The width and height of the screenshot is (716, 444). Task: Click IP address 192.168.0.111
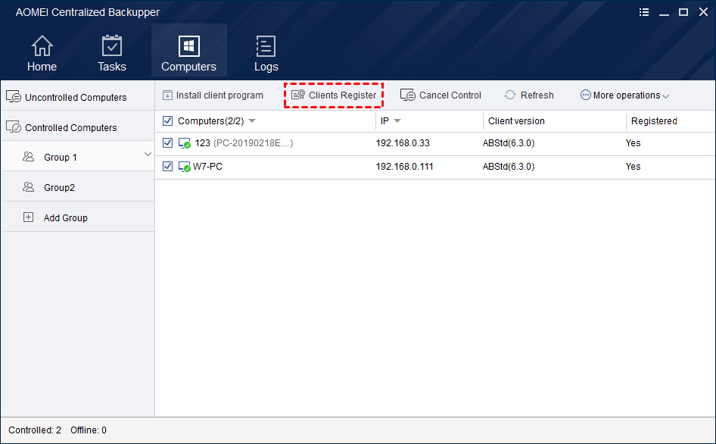tap(404, 167)
